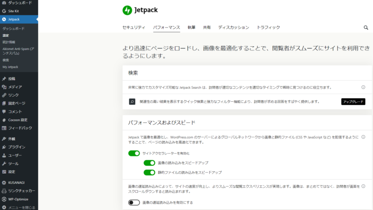Screen dimensions: 373x210
Task: Toggle 静的ファイルの読み込みをスピードアップ switch
Action: (149, 172)
